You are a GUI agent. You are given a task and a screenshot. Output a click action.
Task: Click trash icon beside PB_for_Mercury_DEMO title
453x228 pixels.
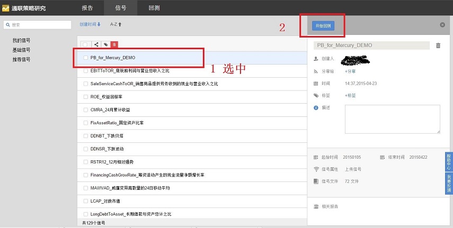coord(438,45)
